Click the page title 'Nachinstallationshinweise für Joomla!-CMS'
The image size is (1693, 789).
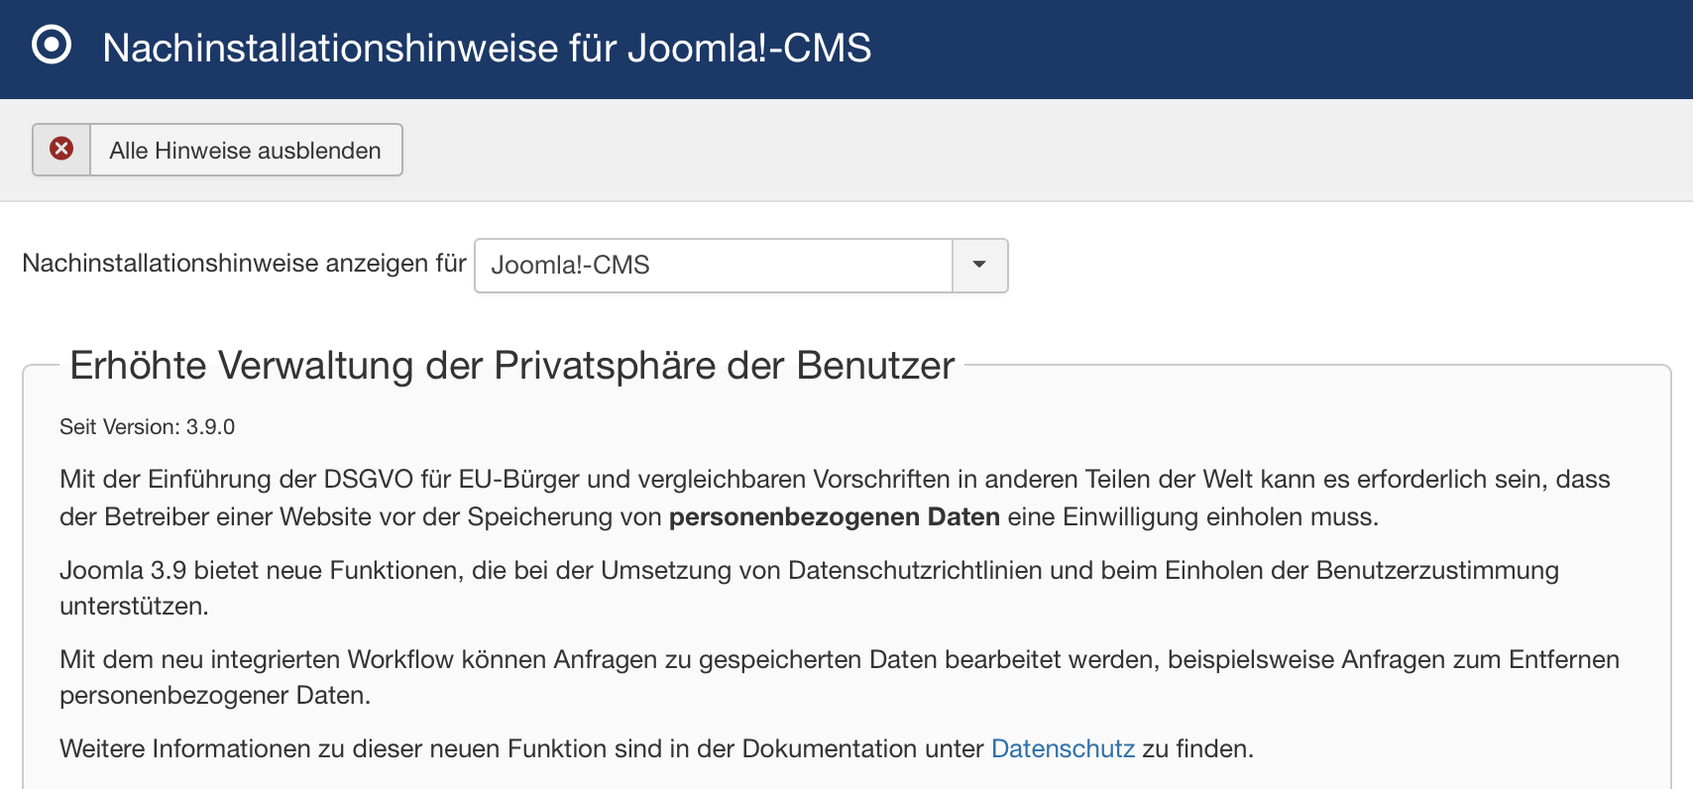pyautogui.click(x=487, y=48)
